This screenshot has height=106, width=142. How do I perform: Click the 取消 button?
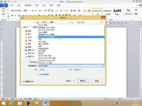97,81
